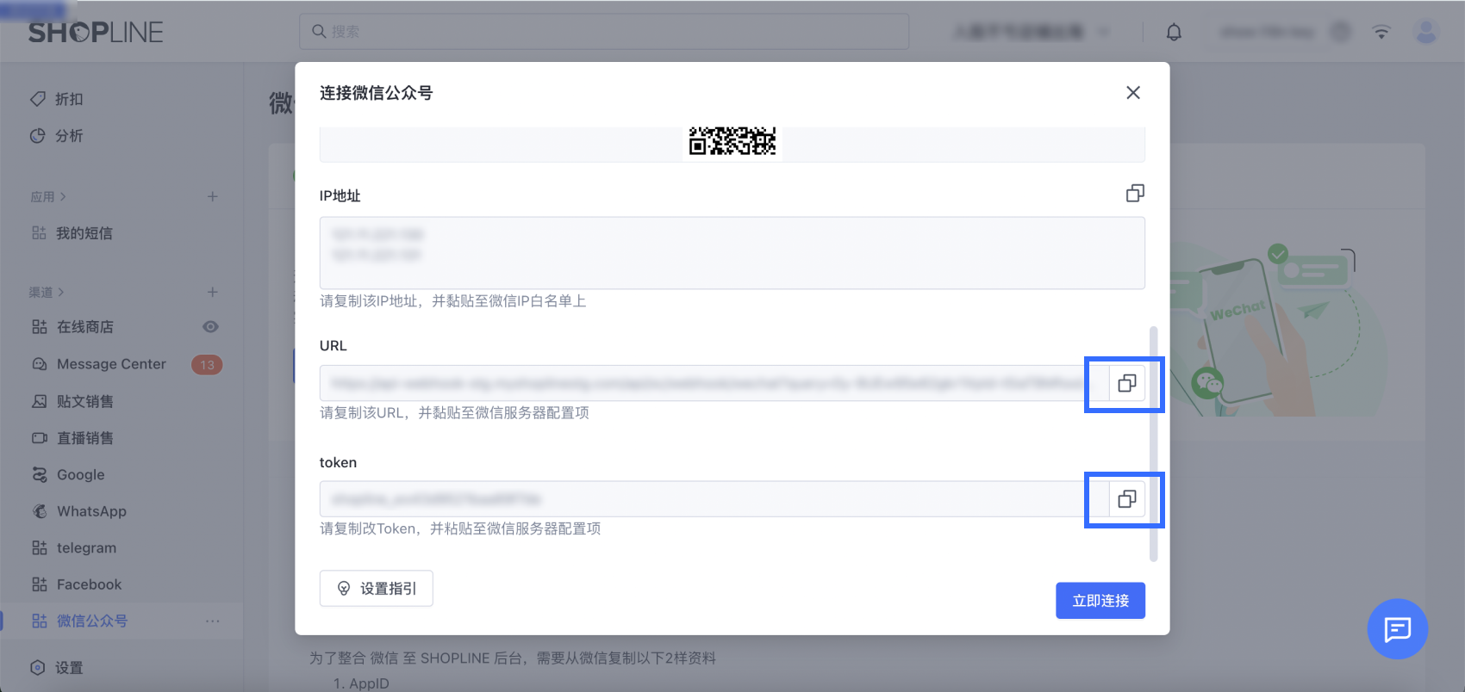Screen dimensions: 1465x692
Task: Open the notifications bell
Action: (1174, 33)
